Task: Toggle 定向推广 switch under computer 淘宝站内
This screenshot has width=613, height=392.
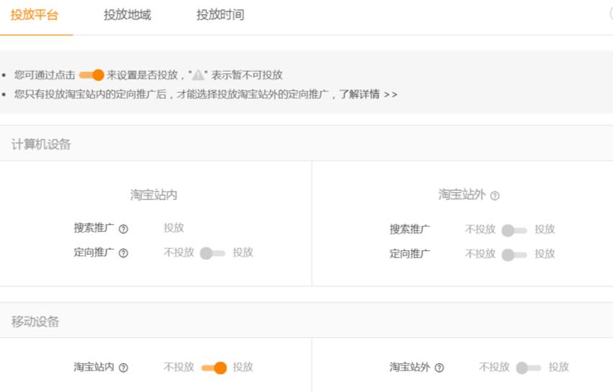Action: tap(212, 253)
